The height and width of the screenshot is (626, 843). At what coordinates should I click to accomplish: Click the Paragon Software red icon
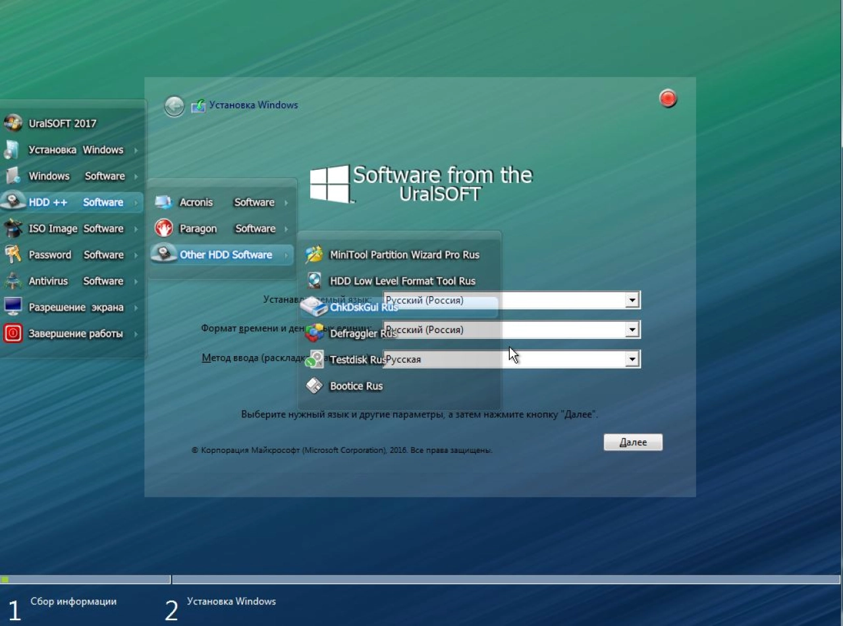pyautogui.click(x=163, y=228)
